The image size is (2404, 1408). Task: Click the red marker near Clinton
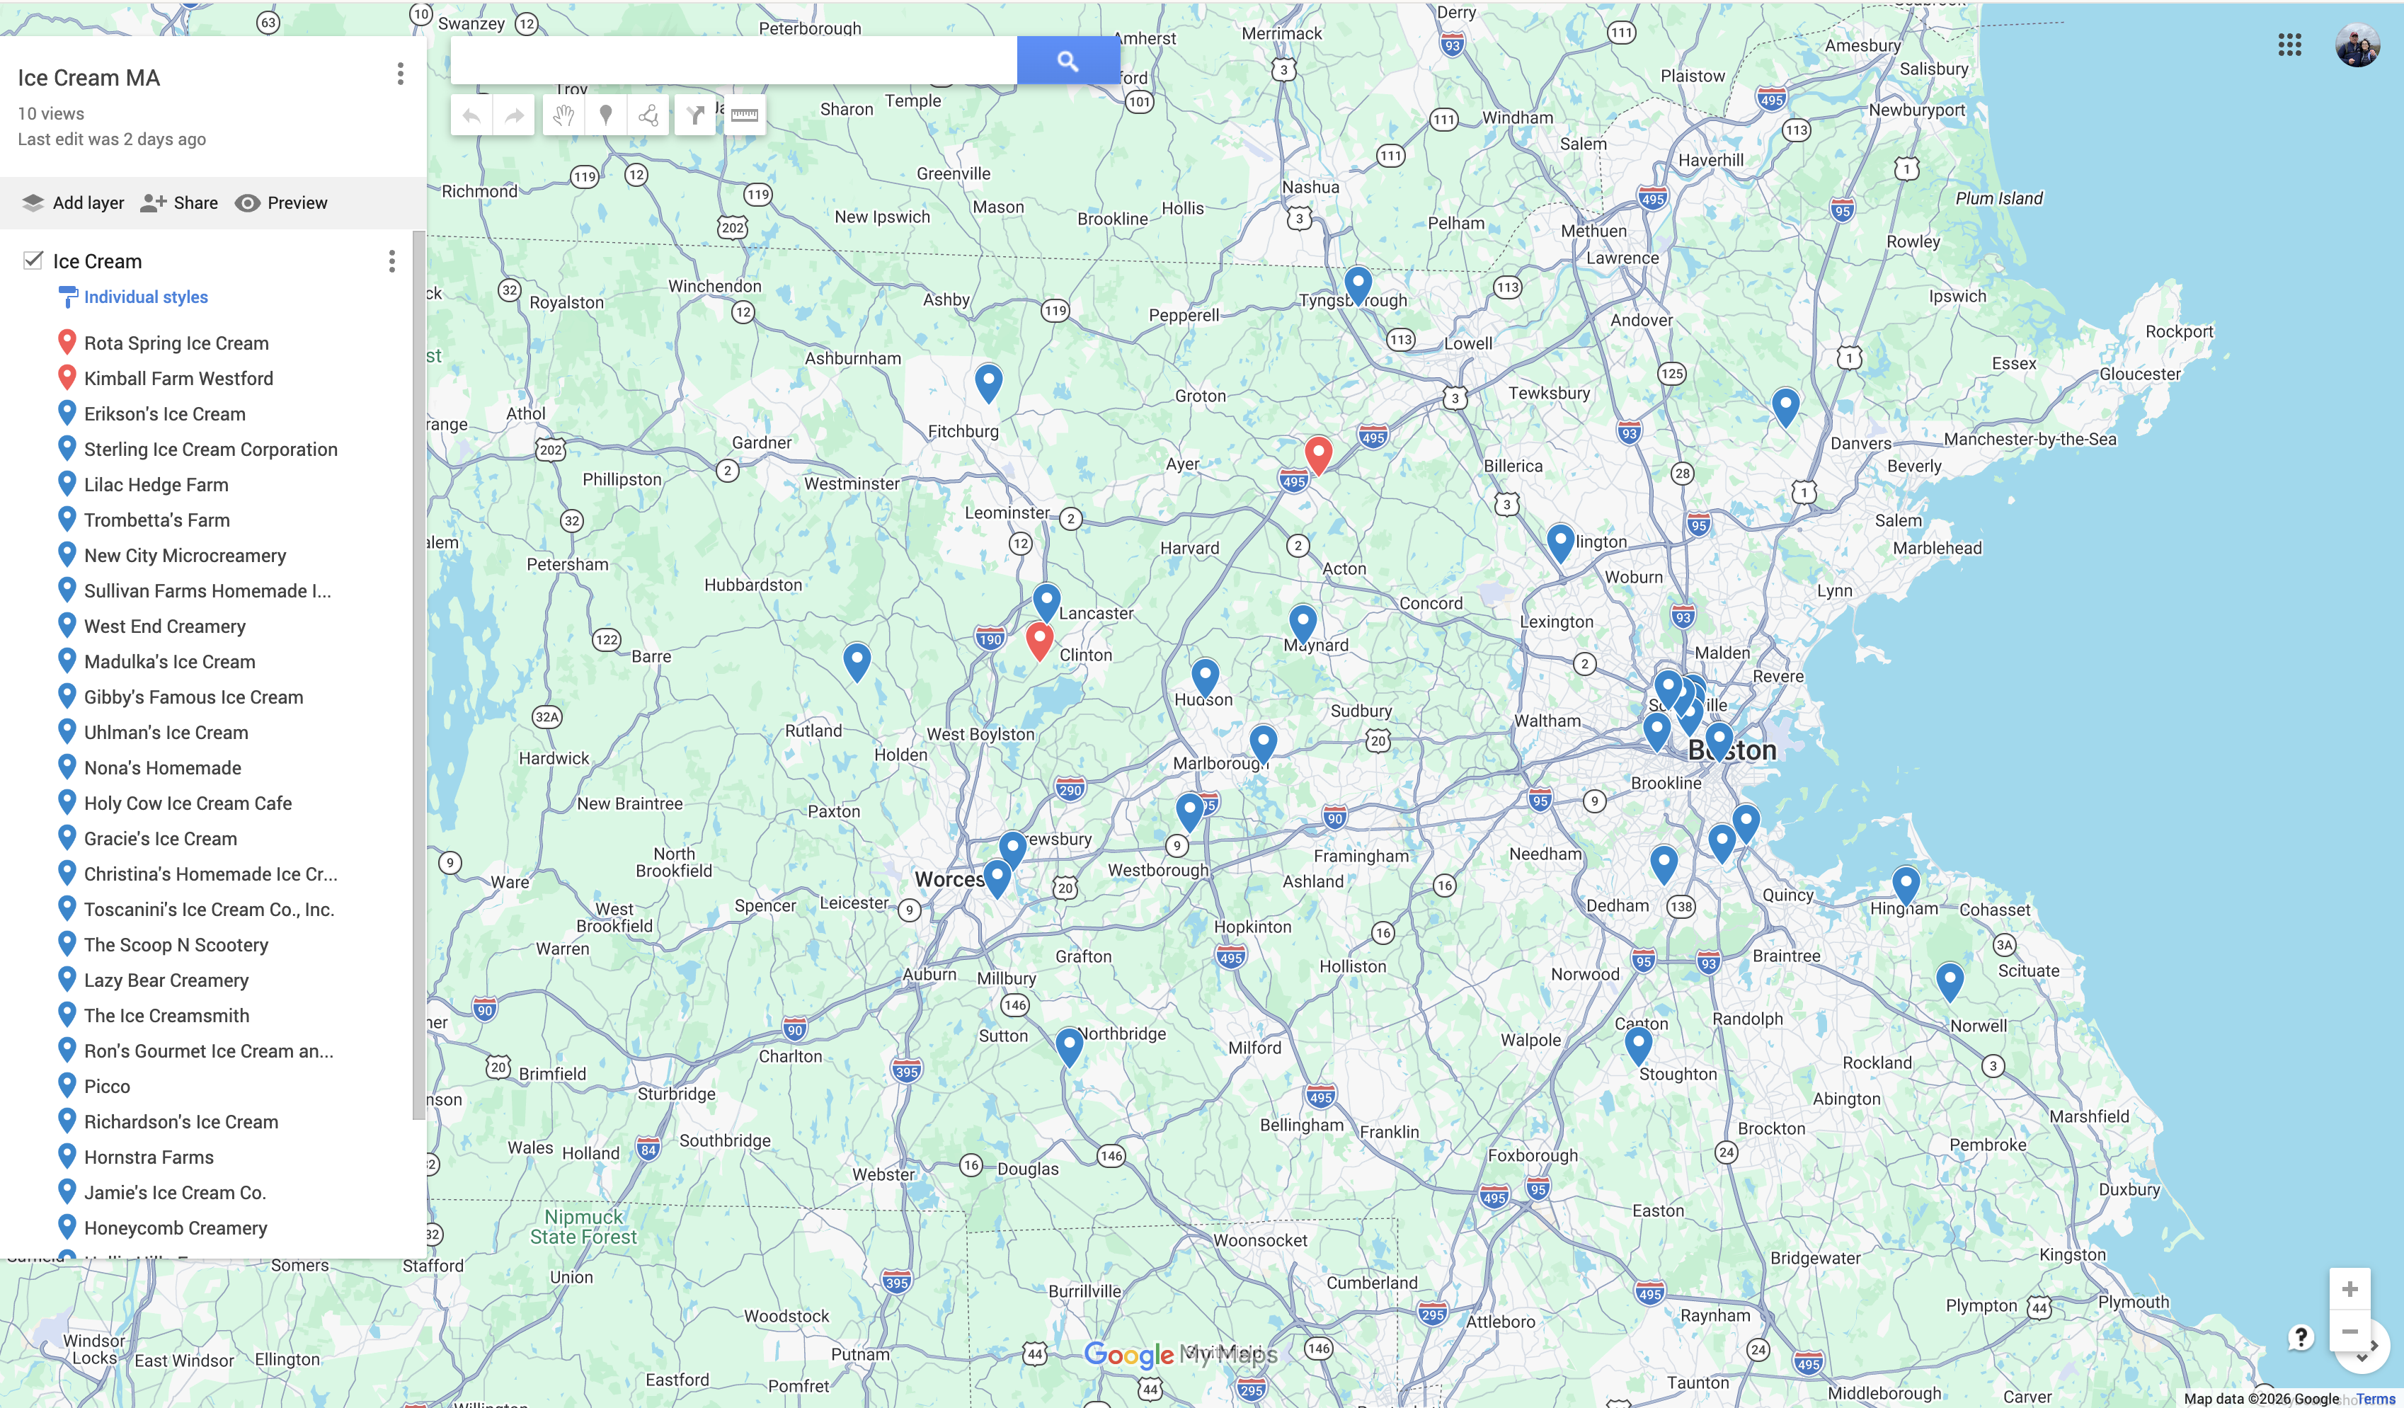click(x=1039, y=640)
